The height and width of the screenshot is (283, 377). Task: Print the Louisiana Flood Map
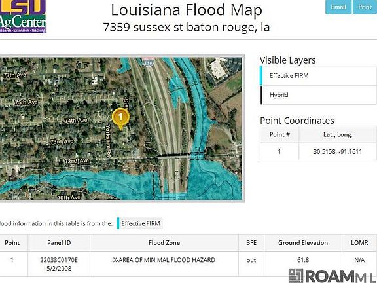click(x=365, y=7)
